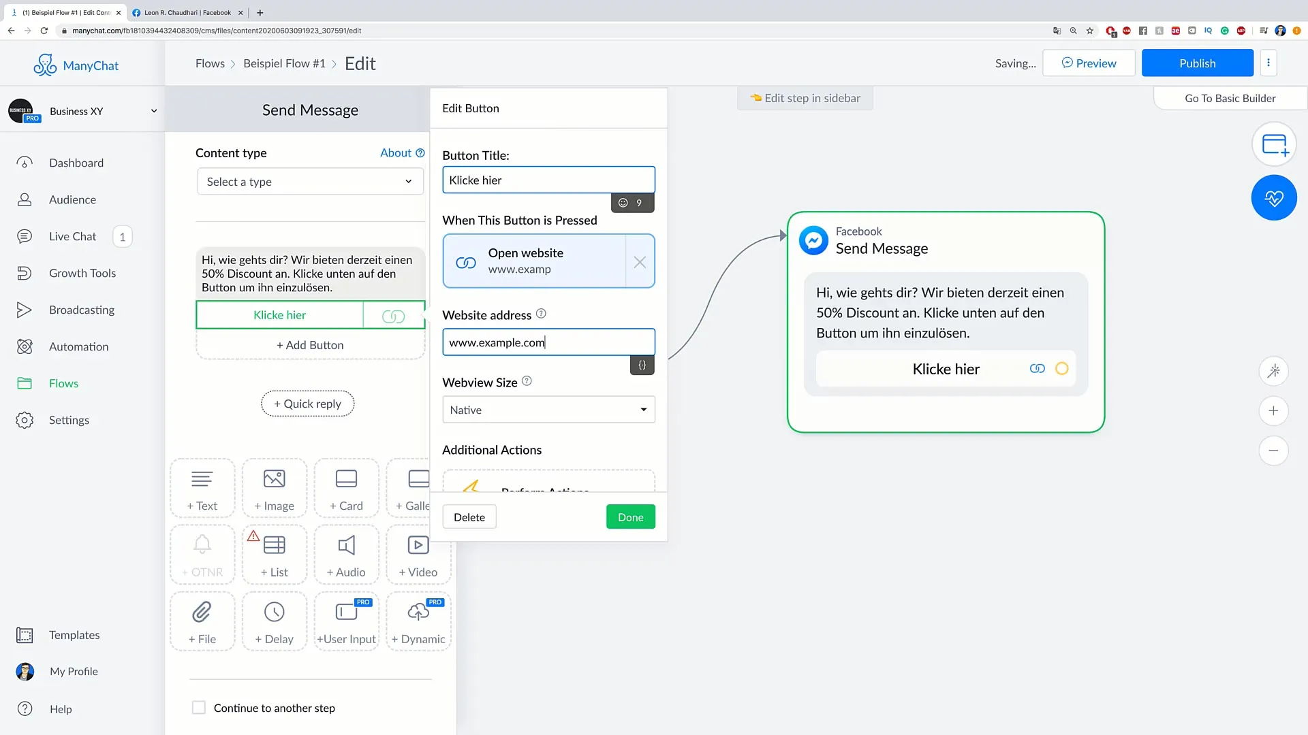Check the Continue to another step checkbox
Image resolution: width=1308 pixels, height=735 pixels.
point(198,708)
